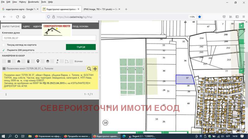Image resolution: width=248 pixels, height=139 pixels.
Task: Click the magnifier icon in the result row
Action: (x=89, y=69)
